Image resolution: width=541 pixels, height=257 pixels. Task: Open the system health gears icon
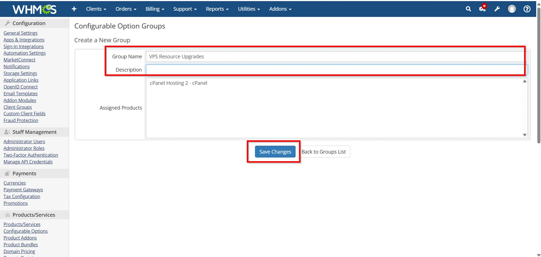click(483, 8)
